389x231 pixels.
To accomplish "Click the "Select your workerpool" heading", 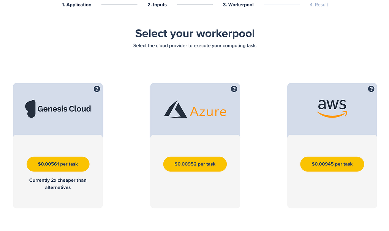I will coord(195,33).
